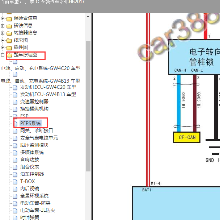The height and width of the screenshot is (220, 220).
Task: Open 时钟弹簧 diagram
Action: pyautogui.click(x=30, y=217)
